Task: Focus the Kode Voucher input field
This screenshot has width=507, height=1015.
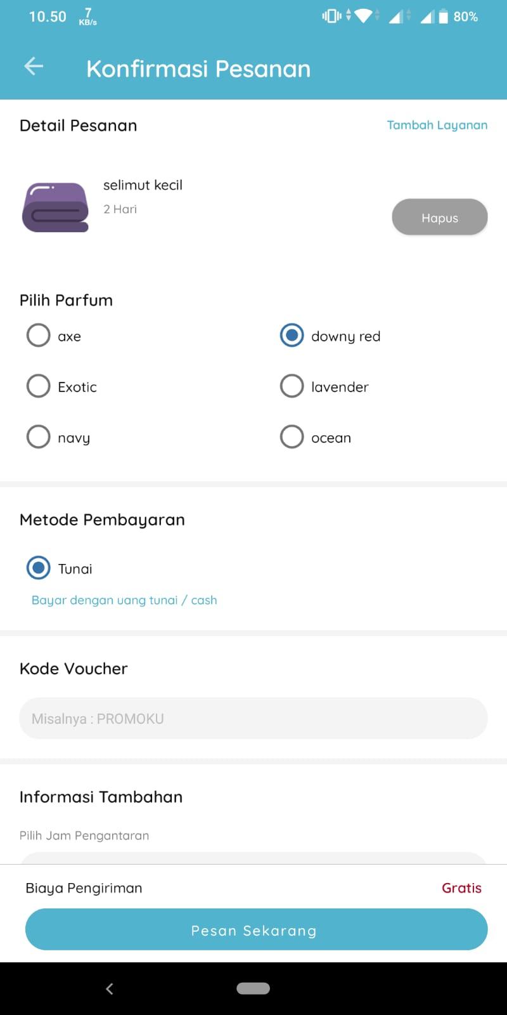Action: pyautogui.click(x=253, y=718)
